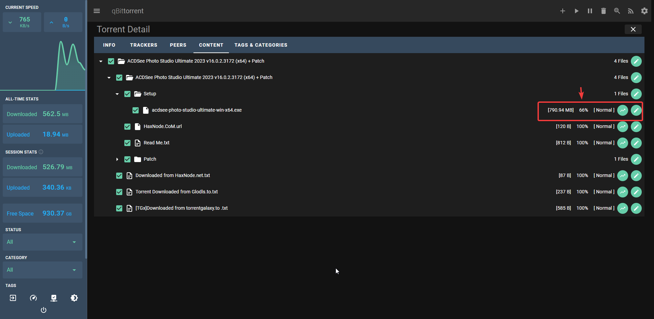Collapse the Setup folder

(x=117, y=94)
